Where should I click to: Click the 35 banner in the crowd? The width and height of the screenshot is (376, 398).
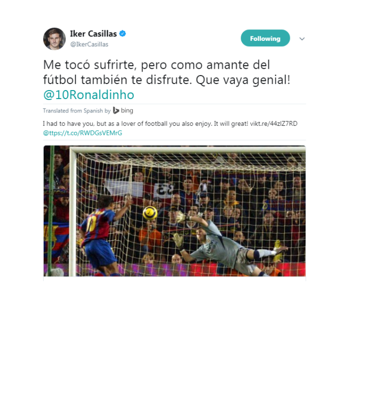pyautogui.click(x=164, y=191)
